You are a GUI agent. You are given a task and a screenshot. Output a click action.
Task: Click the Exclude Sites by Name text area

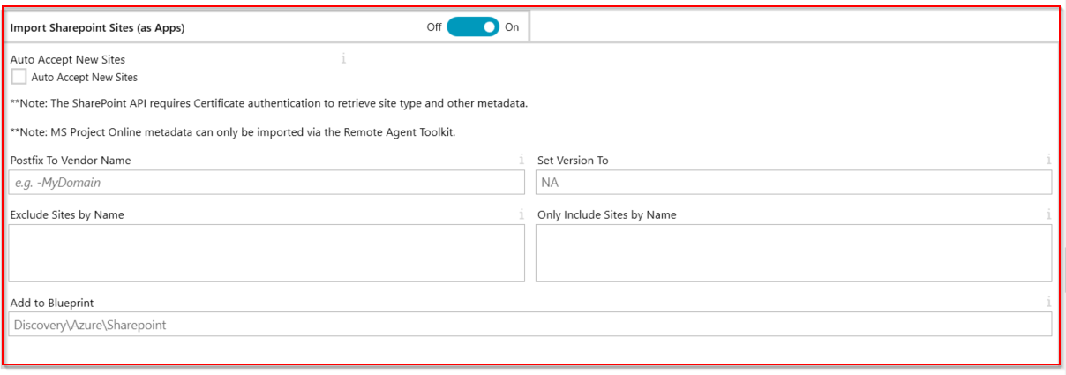click(x=266, y=253)
